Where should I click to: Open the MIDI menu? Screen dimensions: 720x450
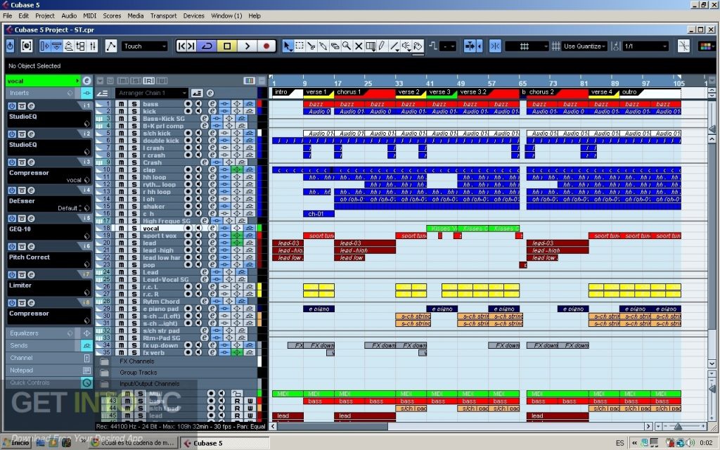tap(89, 15)
